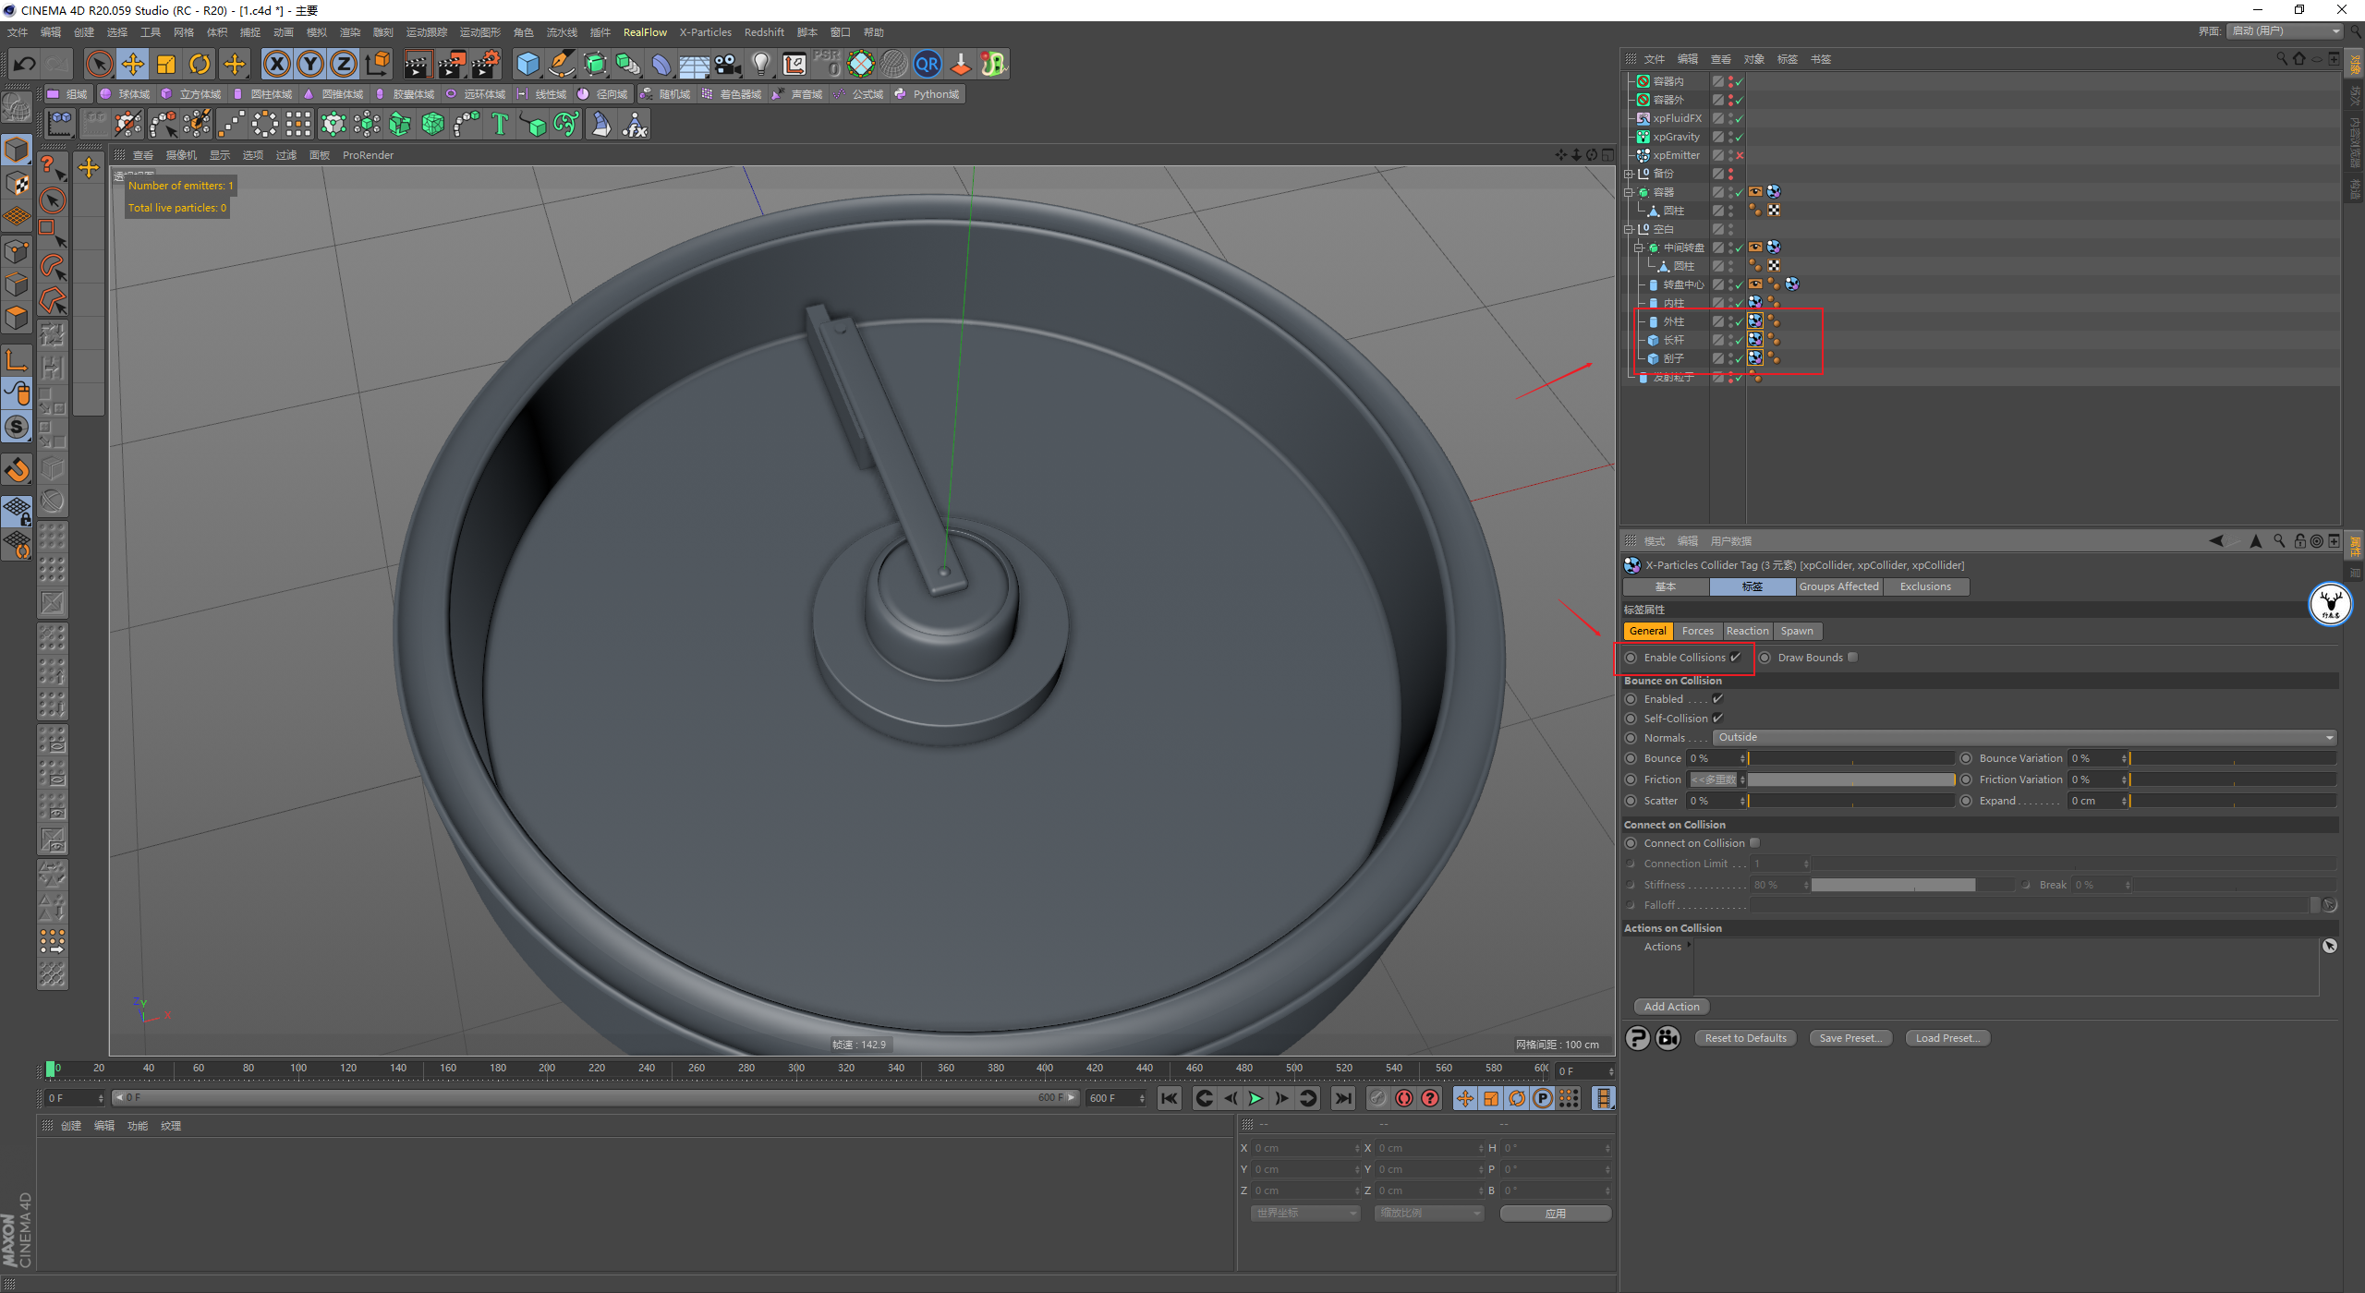Toggle the Enable Collisions checkbox

pyautogui.click(x=1735, y=658)
